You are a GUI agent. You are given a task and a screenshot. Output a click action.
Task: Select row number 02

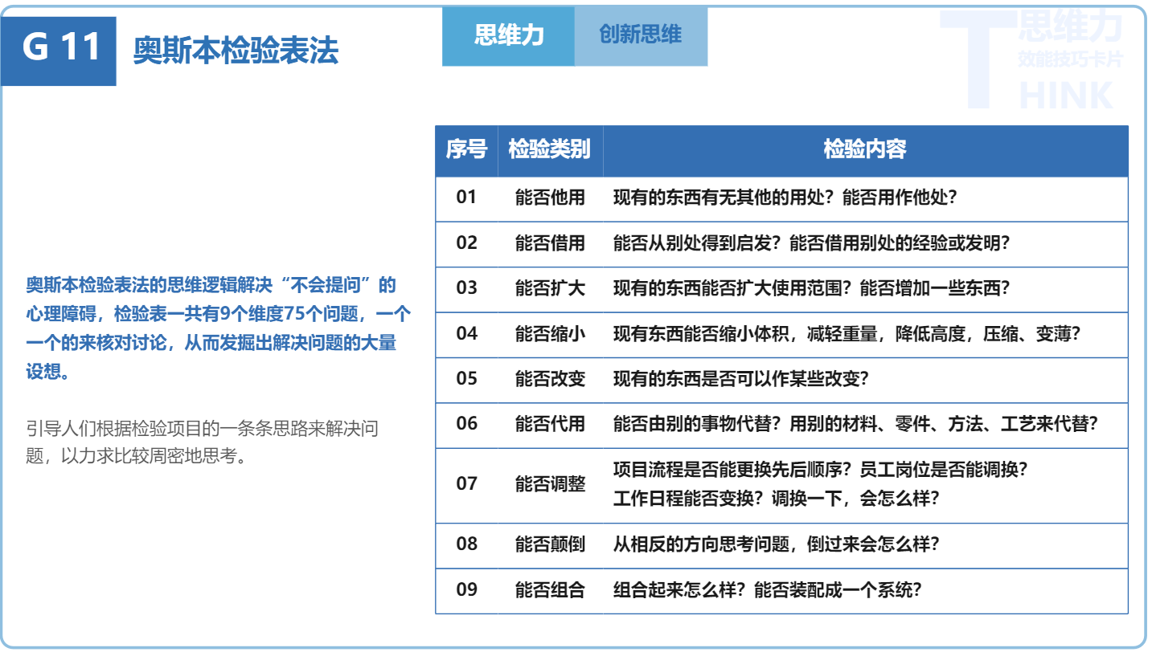click(466, 242)
